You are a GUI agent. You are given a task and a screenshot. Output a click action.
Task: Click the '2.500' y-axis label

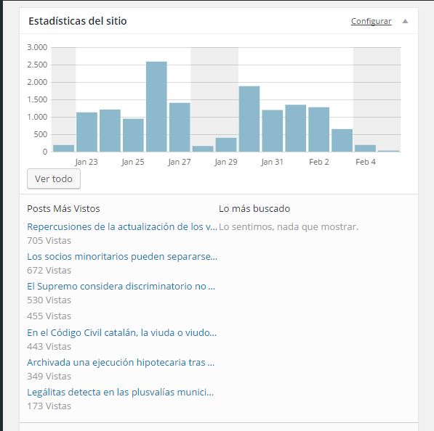[x=37, y=65]
